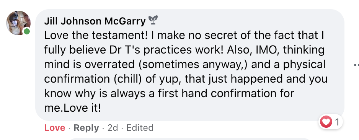Reply to Jill's comment
Screen dimensions: 359x140
(86, 128)
